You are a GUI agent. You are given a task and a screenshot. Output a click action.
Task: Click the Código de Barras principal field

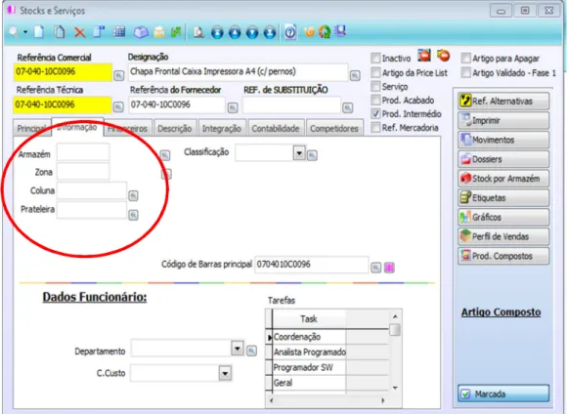pyautogui.click(x=312, y=265)
